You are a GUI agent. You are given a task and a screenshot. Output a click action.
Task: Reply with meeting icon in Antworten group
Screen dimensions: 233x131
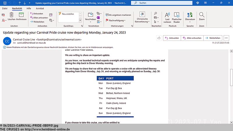[51, 15]
